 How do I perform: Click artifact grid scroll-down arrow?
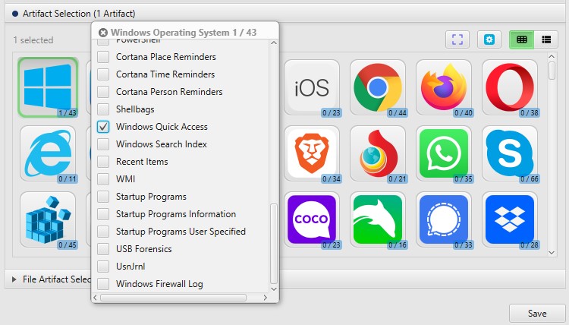(x=552, y=253)
